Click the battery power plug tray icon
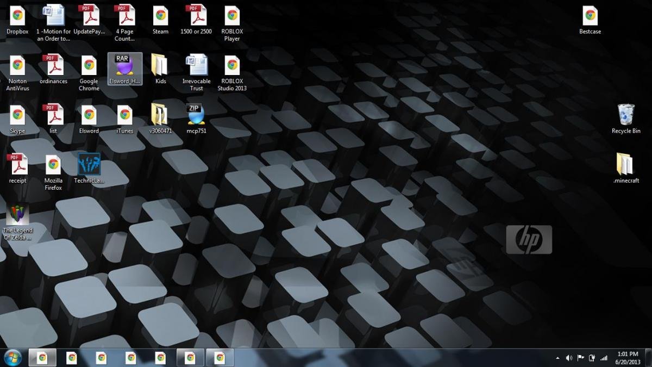Viewport: 652px width, 367px height. (x=592, y=358)
